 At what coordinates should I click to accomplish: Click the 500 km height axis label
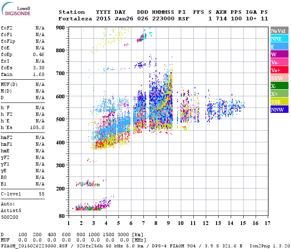pyautogui.click(x=60, y=120)
